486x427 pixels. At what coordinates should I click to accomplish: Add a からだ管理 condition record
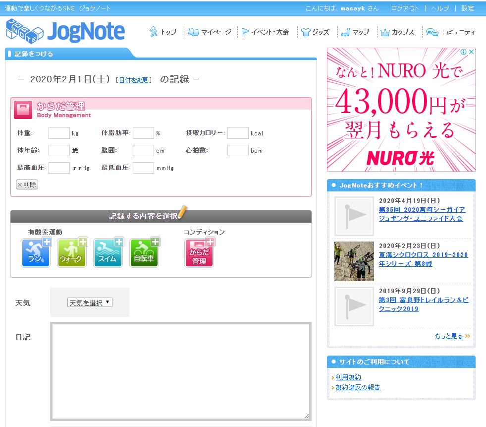199,252
